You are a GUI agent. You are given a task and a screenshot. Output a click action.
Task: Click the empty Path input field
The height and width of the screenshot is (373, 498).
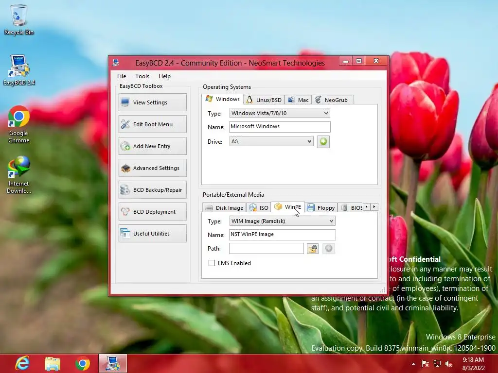click(266, 248)
